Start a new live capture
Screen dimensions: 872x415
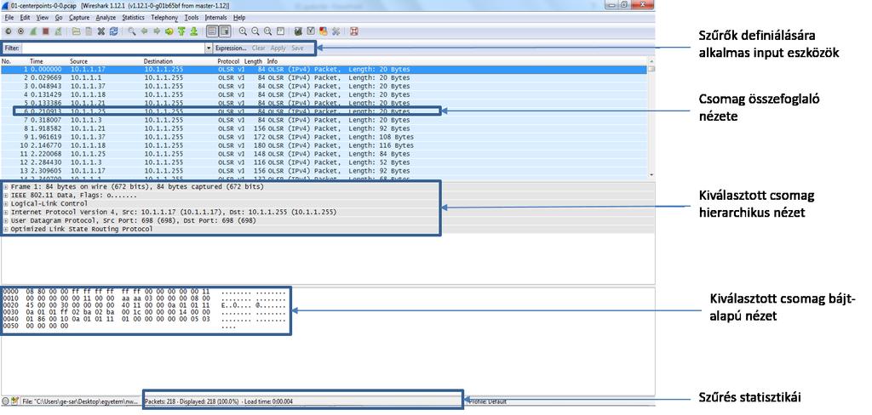pyautogui.click(x=33, y=31)
